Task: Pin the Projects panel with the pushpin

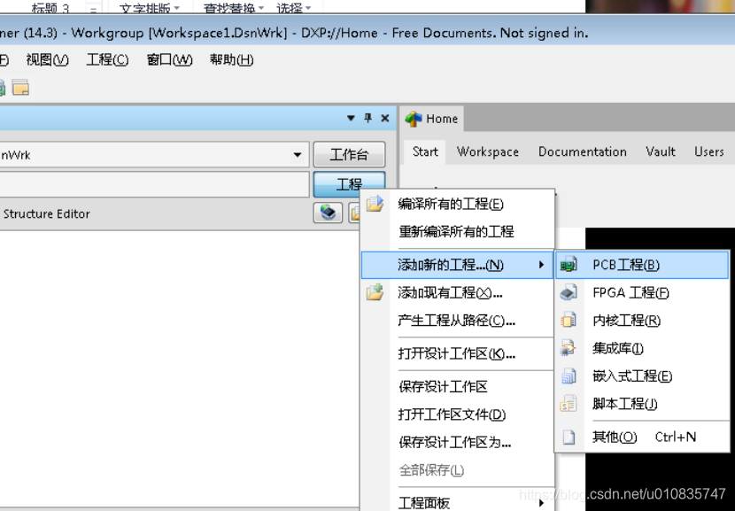Action: click(x=368, y=118)
